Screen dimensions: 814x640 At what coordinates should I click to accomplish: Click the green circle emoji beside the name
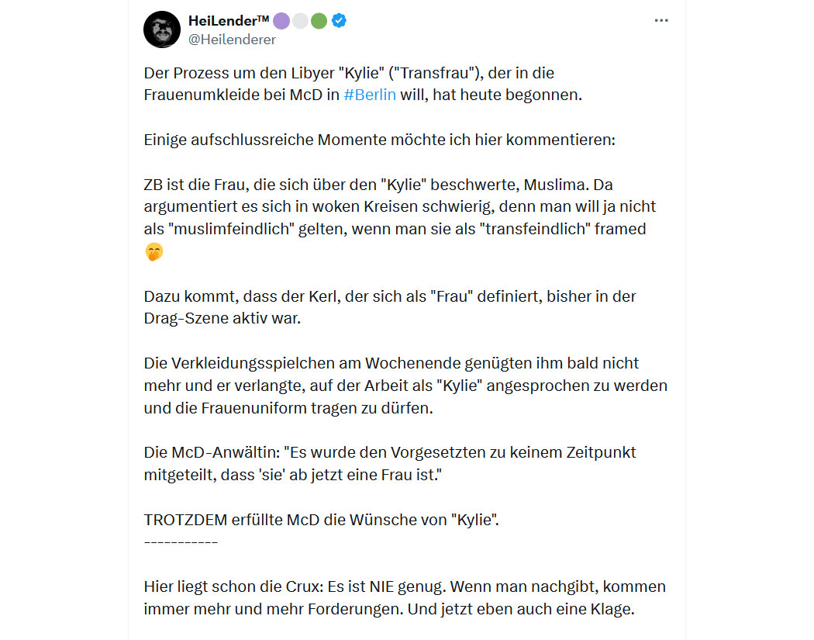coord(319,21)
